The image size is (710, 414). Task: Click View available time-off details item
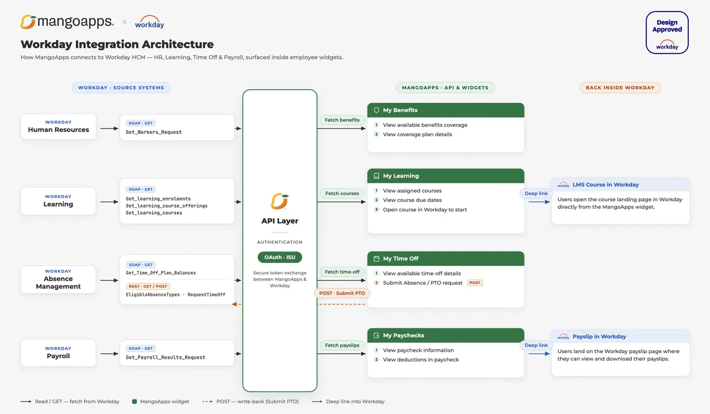point(422,273)
